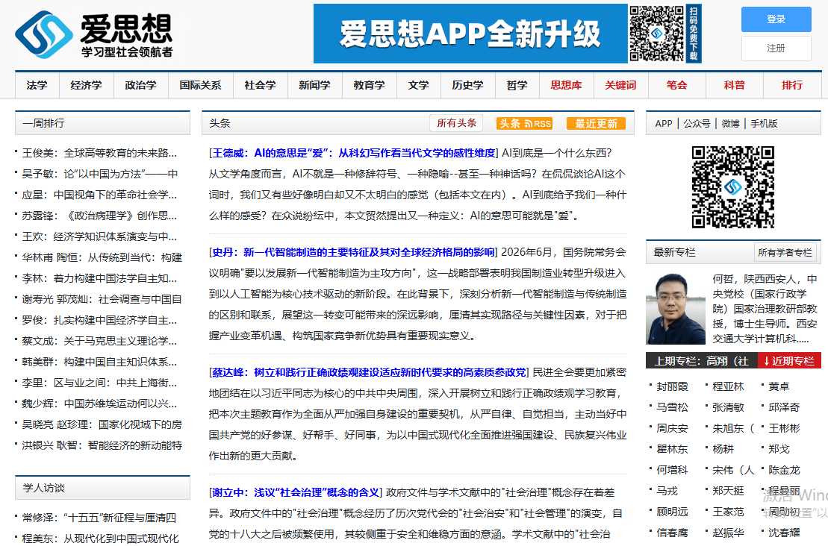This screenshot has width=828, height=546.
Task: Open the 教育学 navigation tab
Action: point(369,86)
